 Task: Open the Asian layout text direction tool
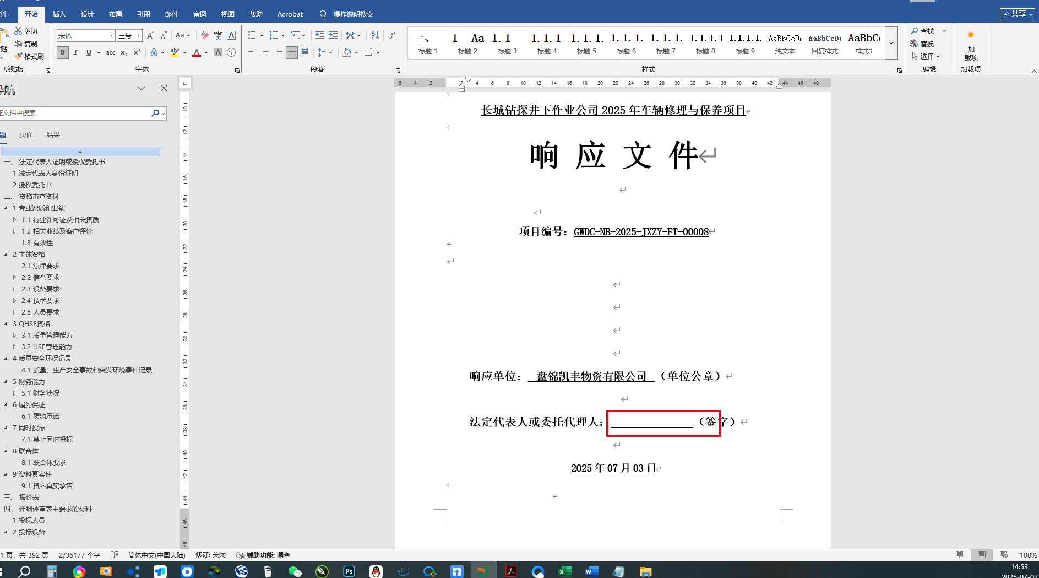point(353,35)
